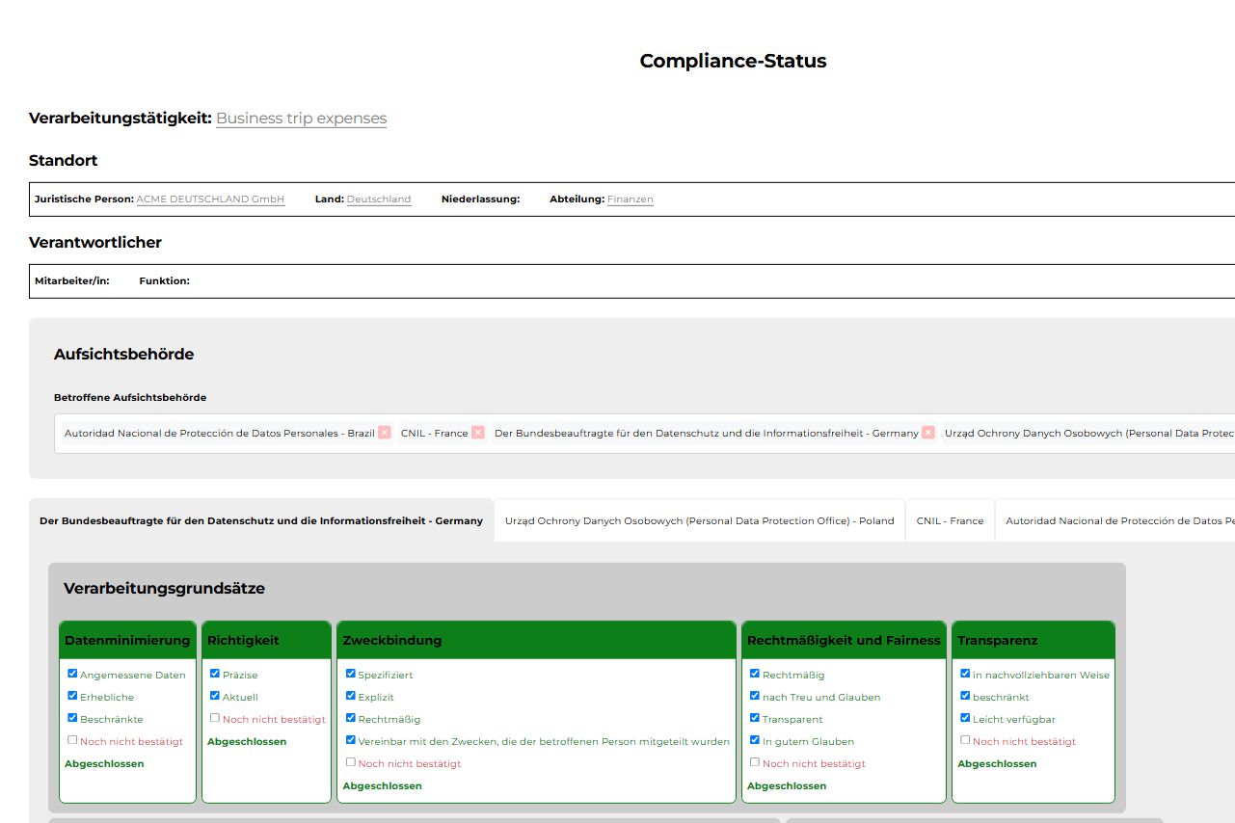
Task: Remove the Germany federal data protection authority tag
Action: [x=927, y=433]
